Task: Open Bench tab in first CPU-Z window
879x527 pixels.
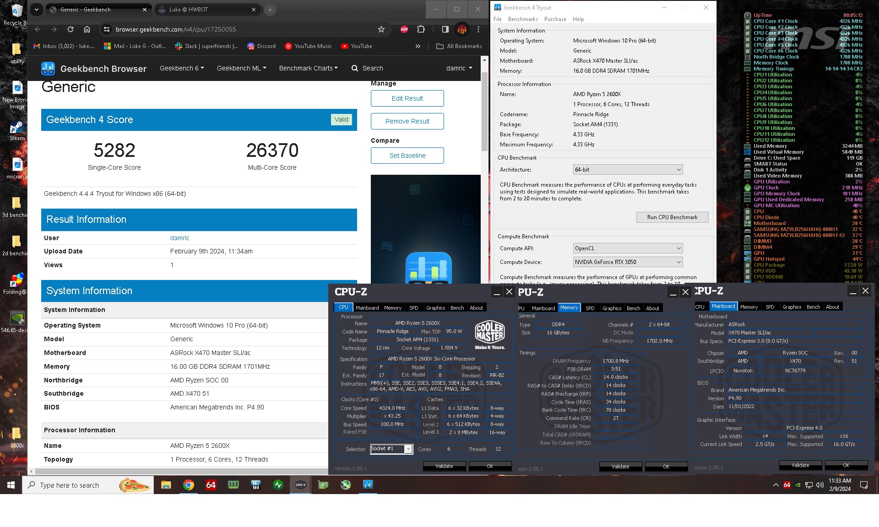Action: [457, 308]
